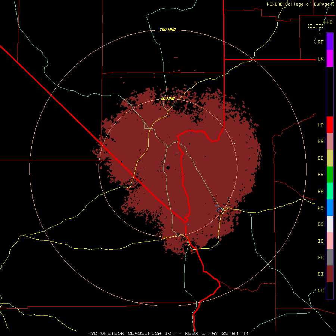
Task: Click the light pink IC legend swatch
Action: pyautogui.click(x=330, y=241)
